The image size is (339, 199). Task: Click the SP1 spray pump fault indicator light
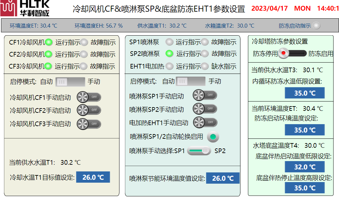coord(205,42)
